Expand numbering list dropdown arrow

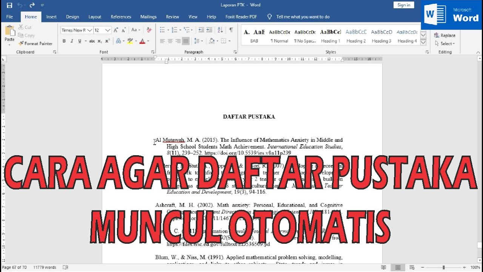180,30
